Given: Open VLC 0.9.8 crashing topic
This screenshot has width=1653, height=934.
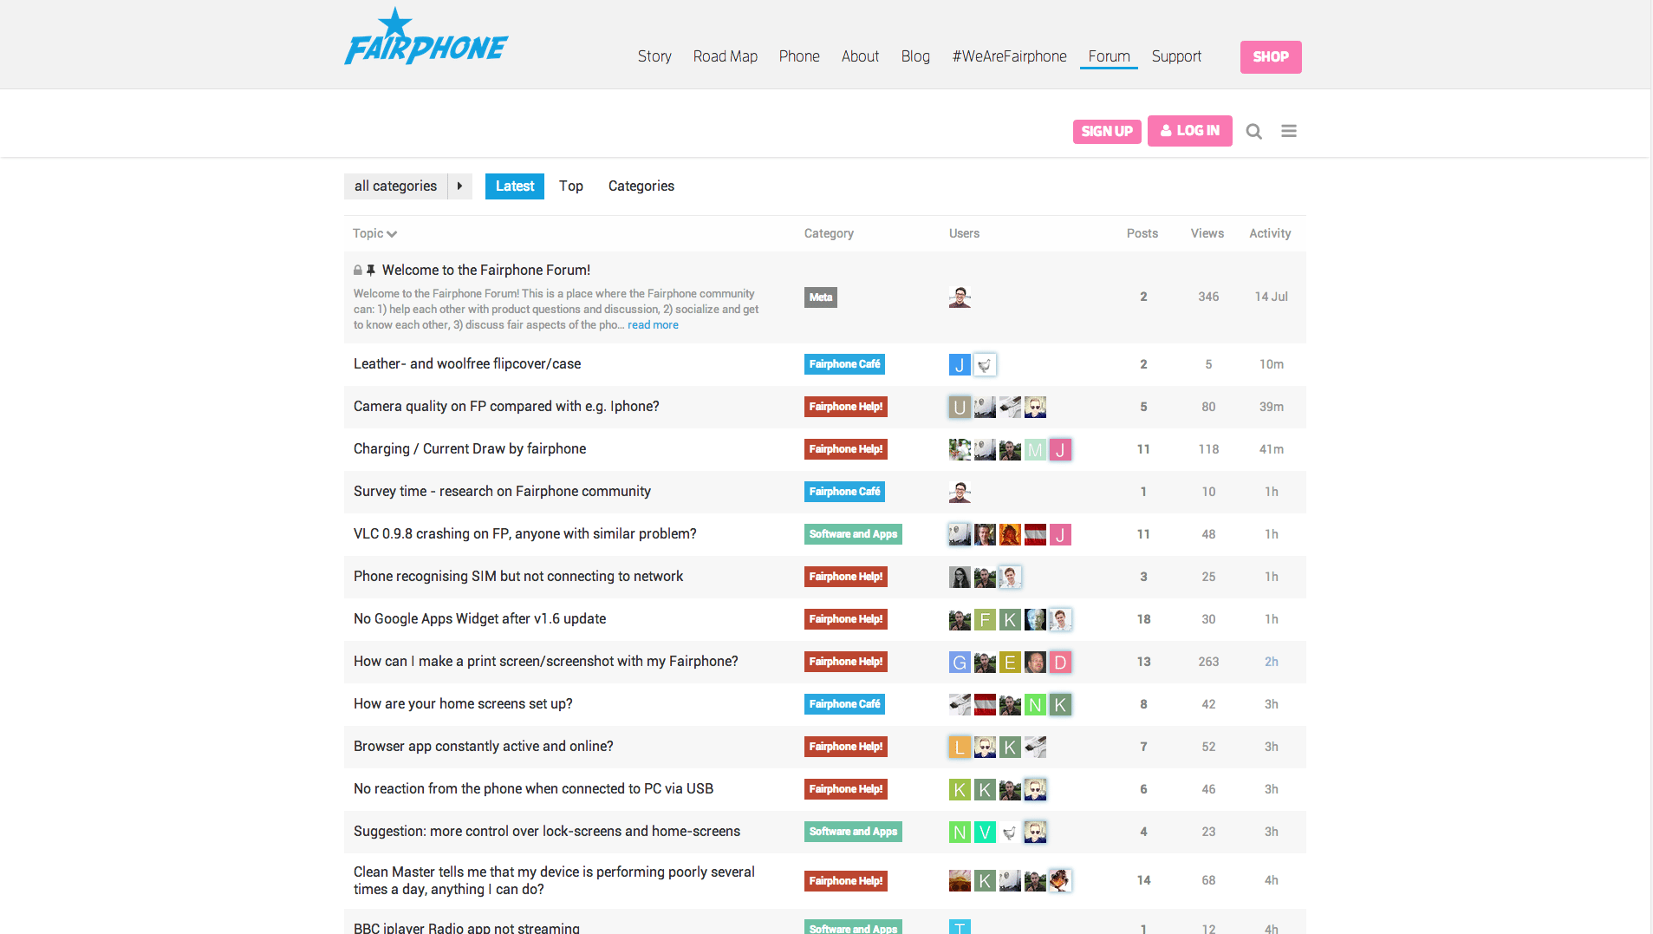Looking at the screenshot, I should tap(525, 534).
